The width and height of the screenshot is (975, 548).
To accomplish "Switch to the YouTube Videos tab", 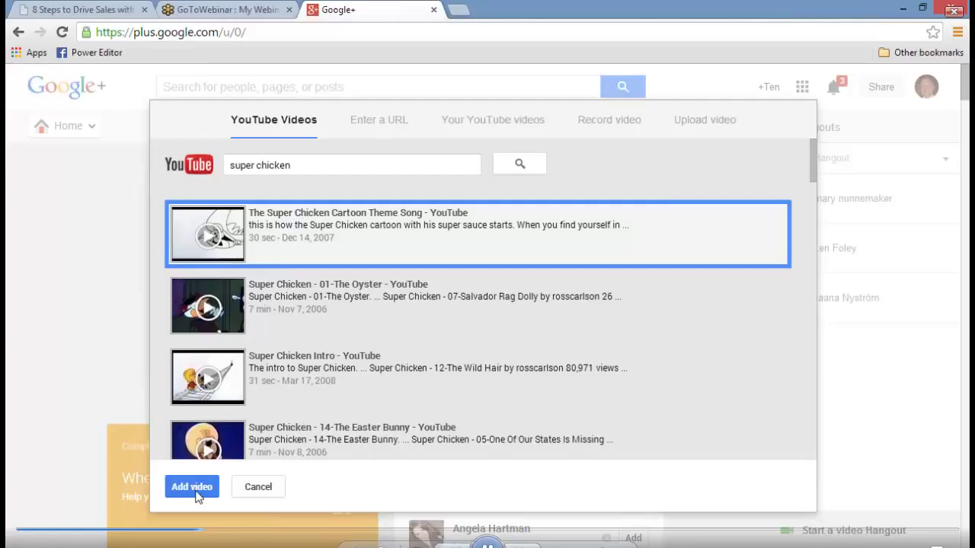I will (x=273, y=119).
